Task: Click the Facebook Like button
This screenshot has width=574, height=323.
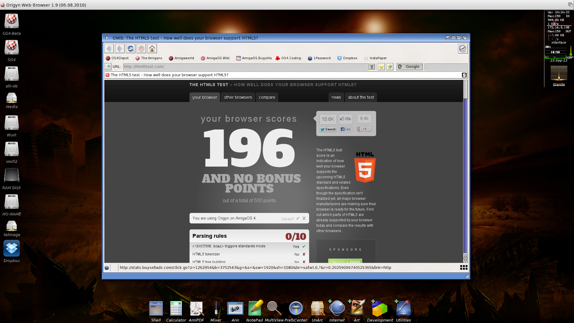Action: point(345,129)
